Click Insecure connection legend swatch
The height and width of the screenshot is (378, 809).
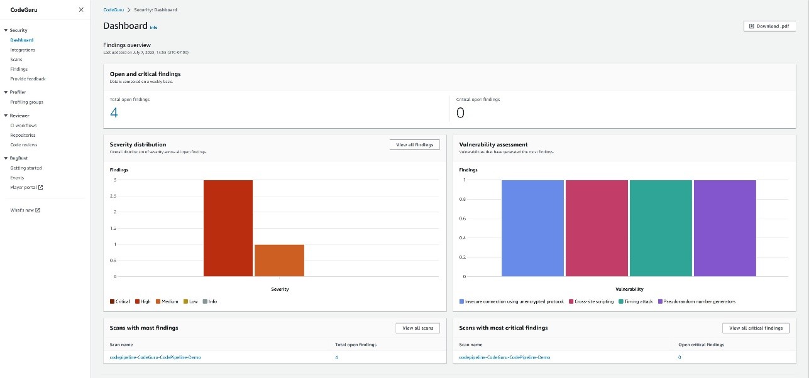[x=462, y=301]
